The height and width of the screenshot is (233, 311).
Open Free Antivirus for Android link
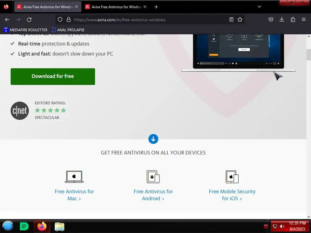click(153, 195)
